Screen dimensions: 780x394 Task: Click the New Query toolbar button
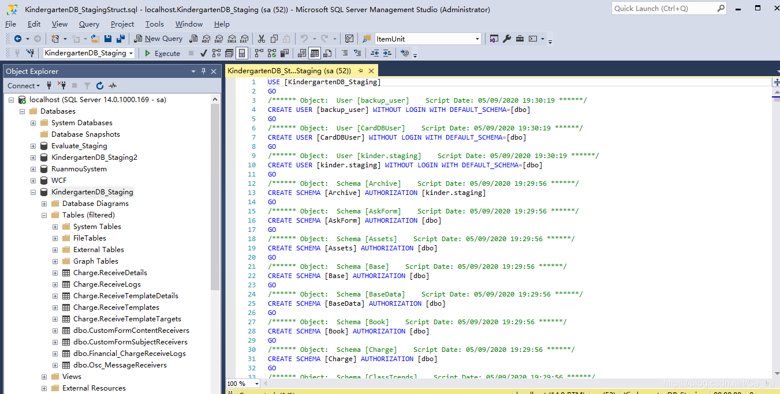(158, 39)
